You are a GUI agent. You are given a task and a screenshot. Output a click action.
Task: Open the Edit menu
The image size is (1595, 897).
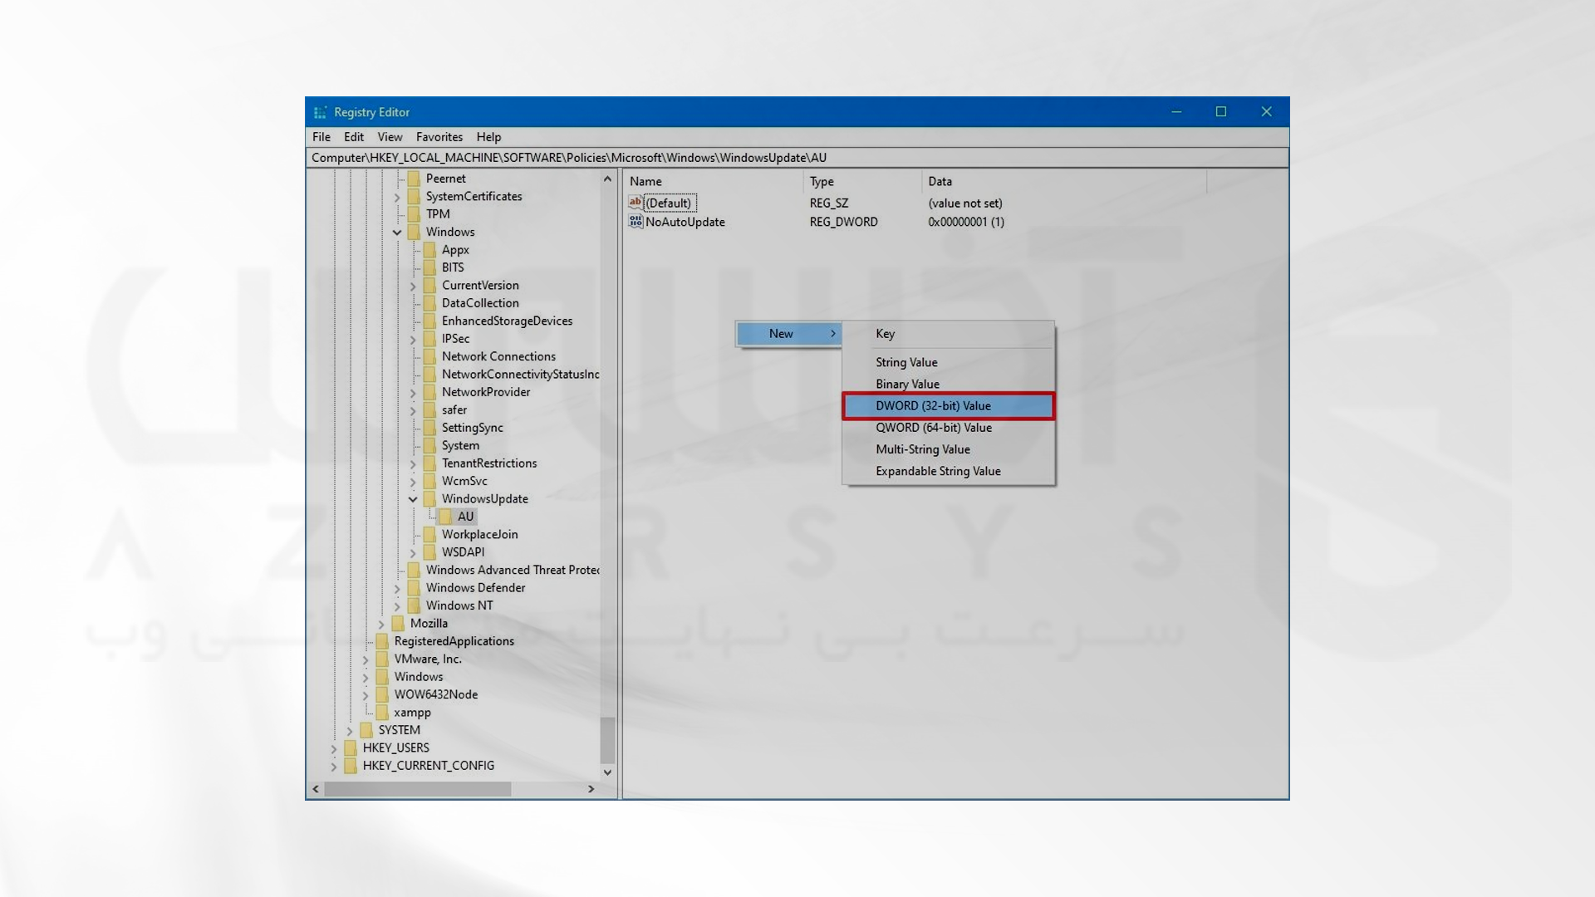[354, 137]
